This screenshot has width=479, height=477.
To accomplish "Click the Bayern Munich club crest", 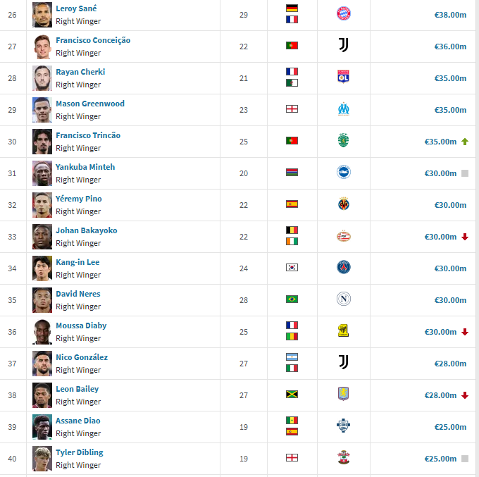I will point(343,14).
